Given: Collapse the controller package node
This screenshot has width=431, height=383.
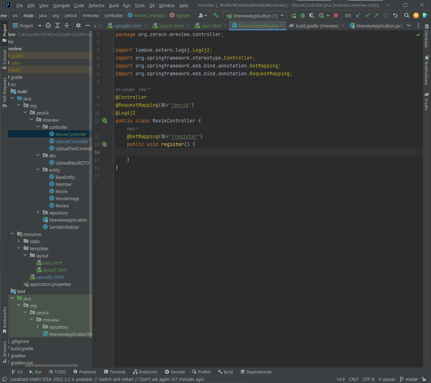Looking at the screenshot, I should point(38,127).
